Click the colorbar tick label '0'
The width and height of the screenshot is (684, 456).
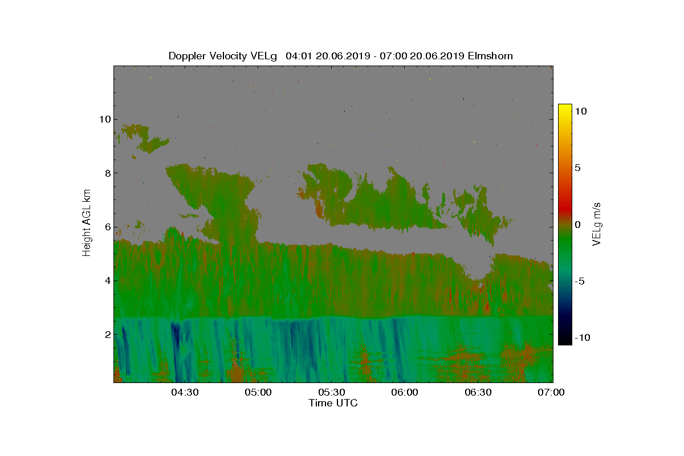[577, 225]
